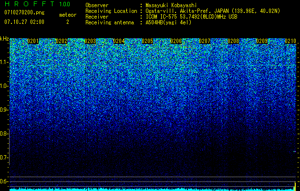Click the cyan signal level strip at bottom
Viewport: 300px width, 191px height.
(153, 190)
